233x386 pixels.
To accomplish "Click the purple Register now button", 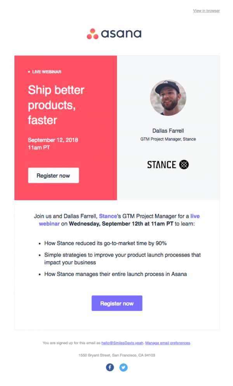I will coord(117,303).
